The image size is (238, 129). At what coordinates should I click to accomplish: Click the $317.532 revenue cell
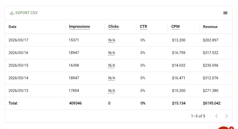click(x=211, y=53)
